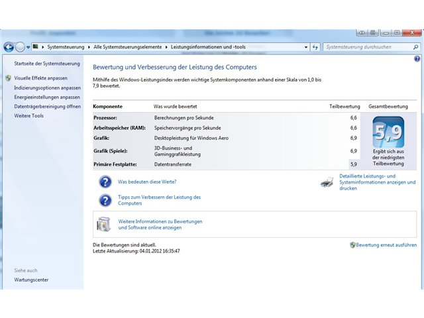Click the refresh button beside address bar

pos(315,47)
